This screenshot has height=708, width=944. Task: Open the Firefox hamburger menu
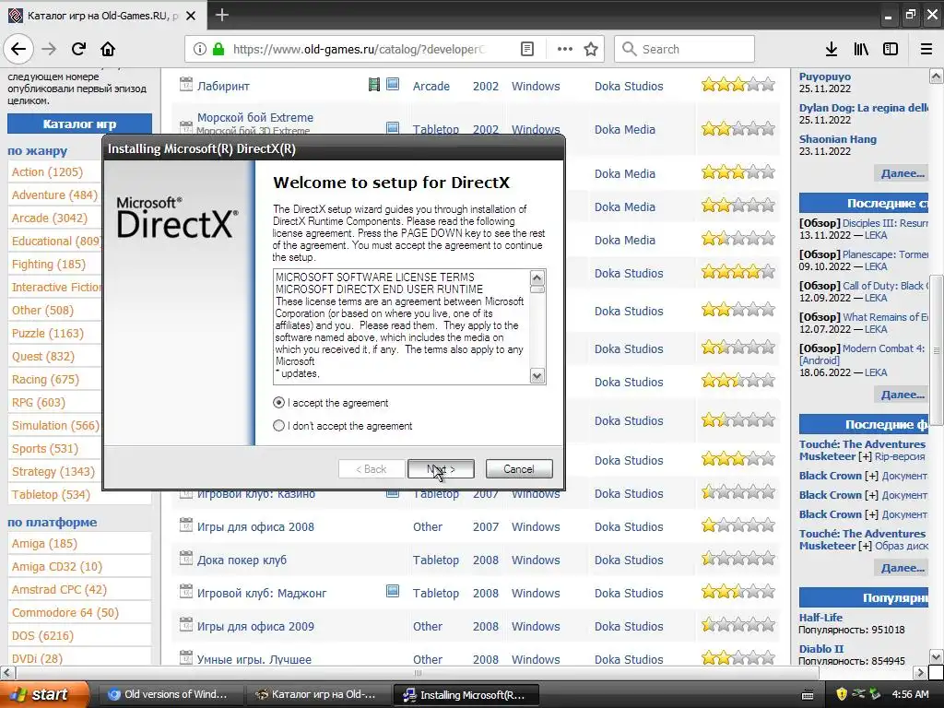click(x=926, y=49)
